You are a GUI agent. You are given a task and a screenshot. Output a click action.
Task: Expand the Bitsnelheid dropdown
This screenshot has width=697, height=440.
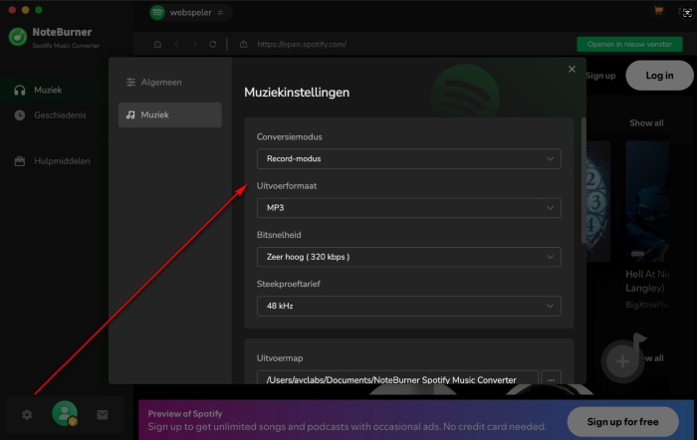407,257
